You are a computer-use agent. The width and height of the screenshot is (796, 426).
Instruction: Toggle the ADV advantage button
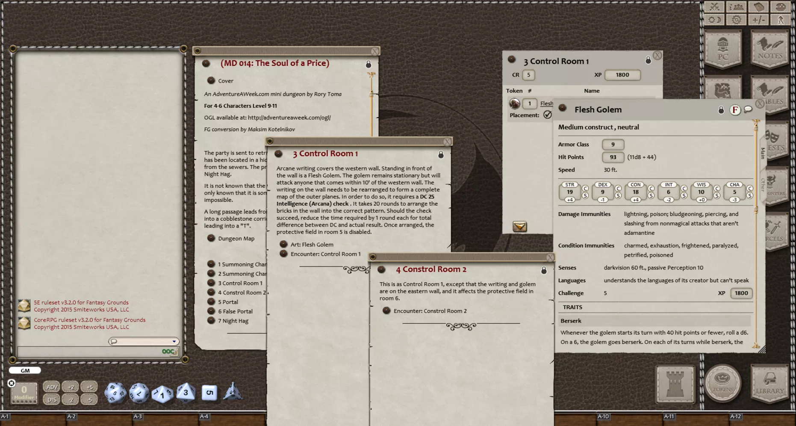coord(52,387)
